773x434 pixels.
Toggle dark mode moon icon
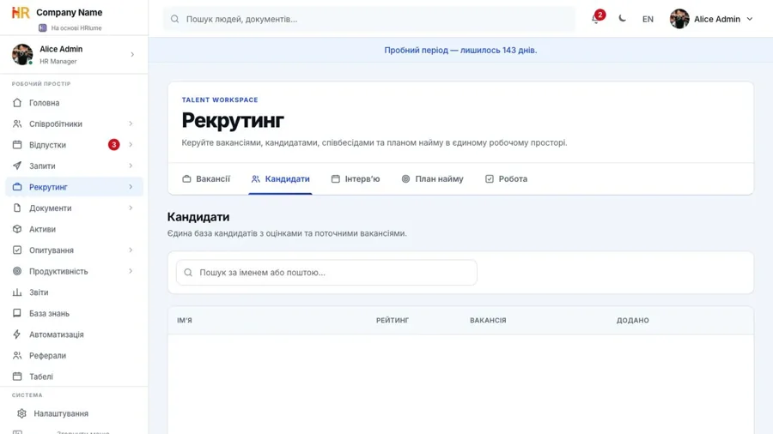pos(622,19)
